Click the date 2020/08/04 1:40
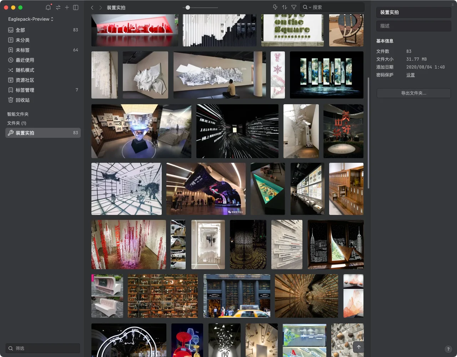Viewport: 457px width, 357px height. 426,67
